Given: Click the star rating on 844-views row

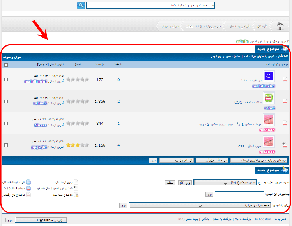Looking at the screenshot, I should pos(78,123).
